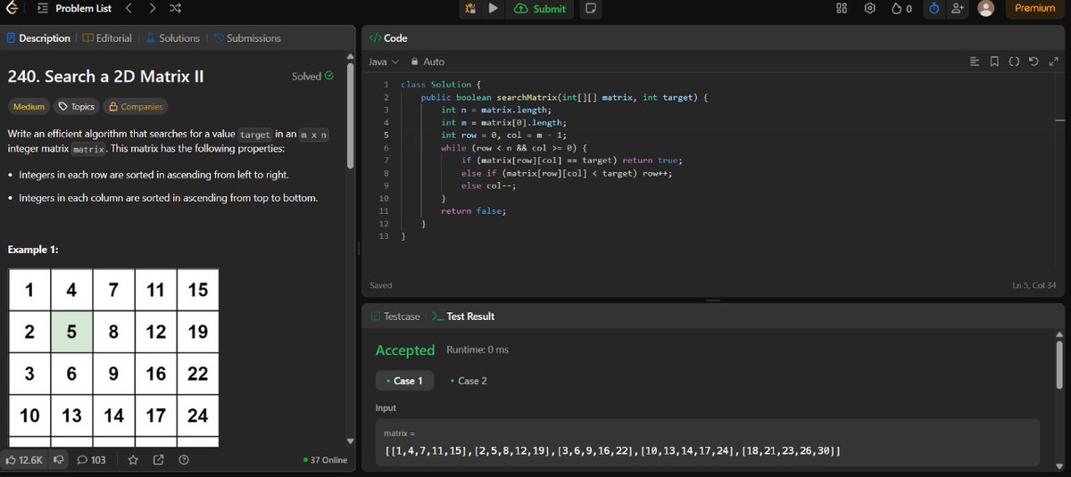Click the Saved status text
Image resolution: width=1071 pixels, height=477 pixels.
coord(380,285)
